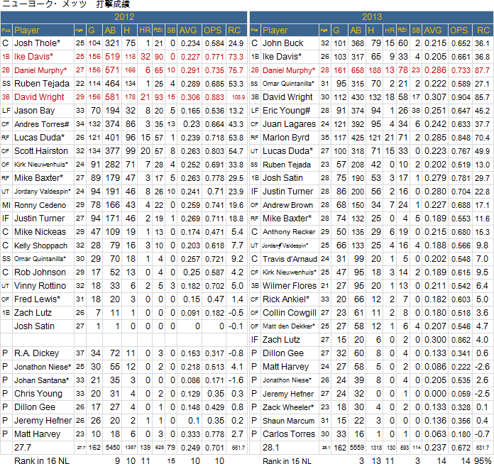Click Marlon Byrd's 0.848 OPS value
The width and height of the screenshot is (494, 464).
point(460,138)
